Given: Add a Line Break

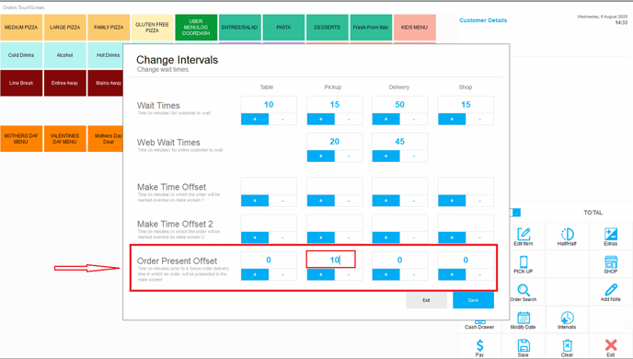Looking at the screenshot, I should pos(21,83).
